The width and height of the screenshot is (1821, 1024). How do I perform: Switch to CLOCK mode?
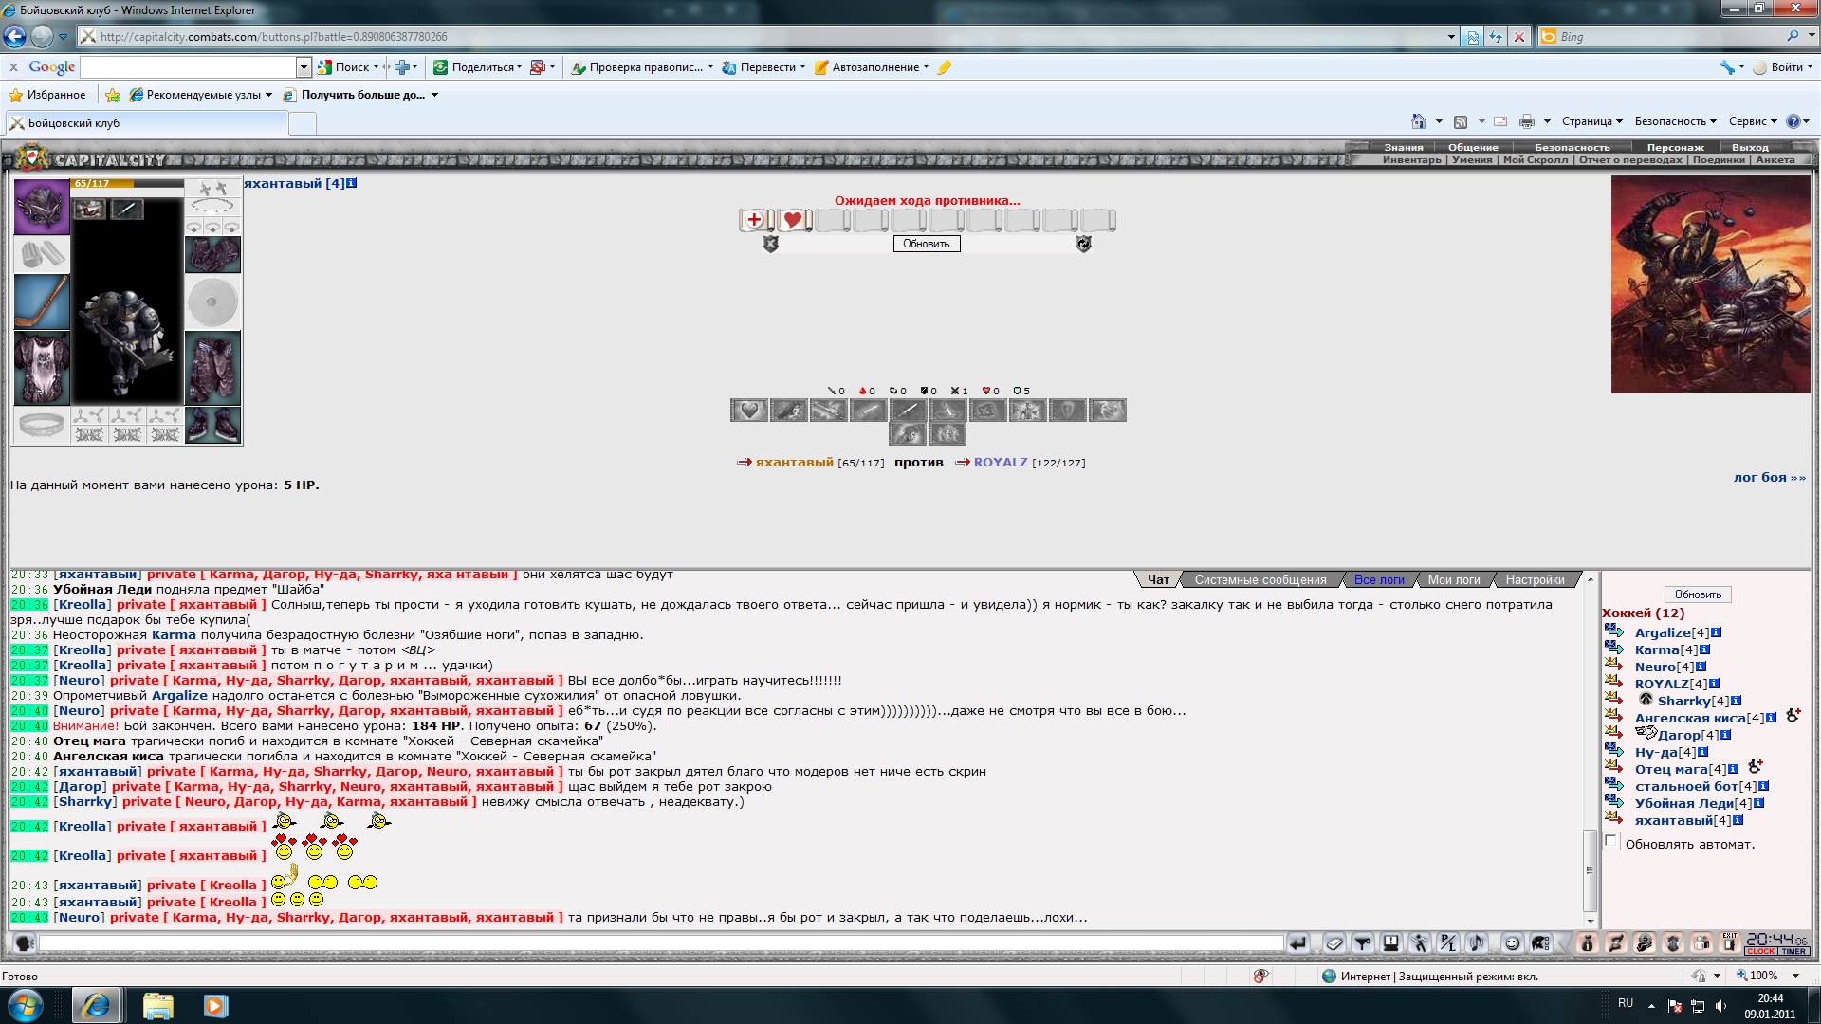click(1760, 951)
